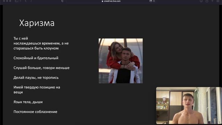Click the slide title Харизма
This screenshot has width=222, height=125.
tap(37, 23)
